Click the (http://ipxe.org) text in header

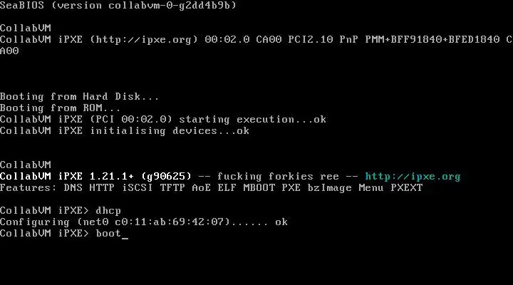click(144, 40)
